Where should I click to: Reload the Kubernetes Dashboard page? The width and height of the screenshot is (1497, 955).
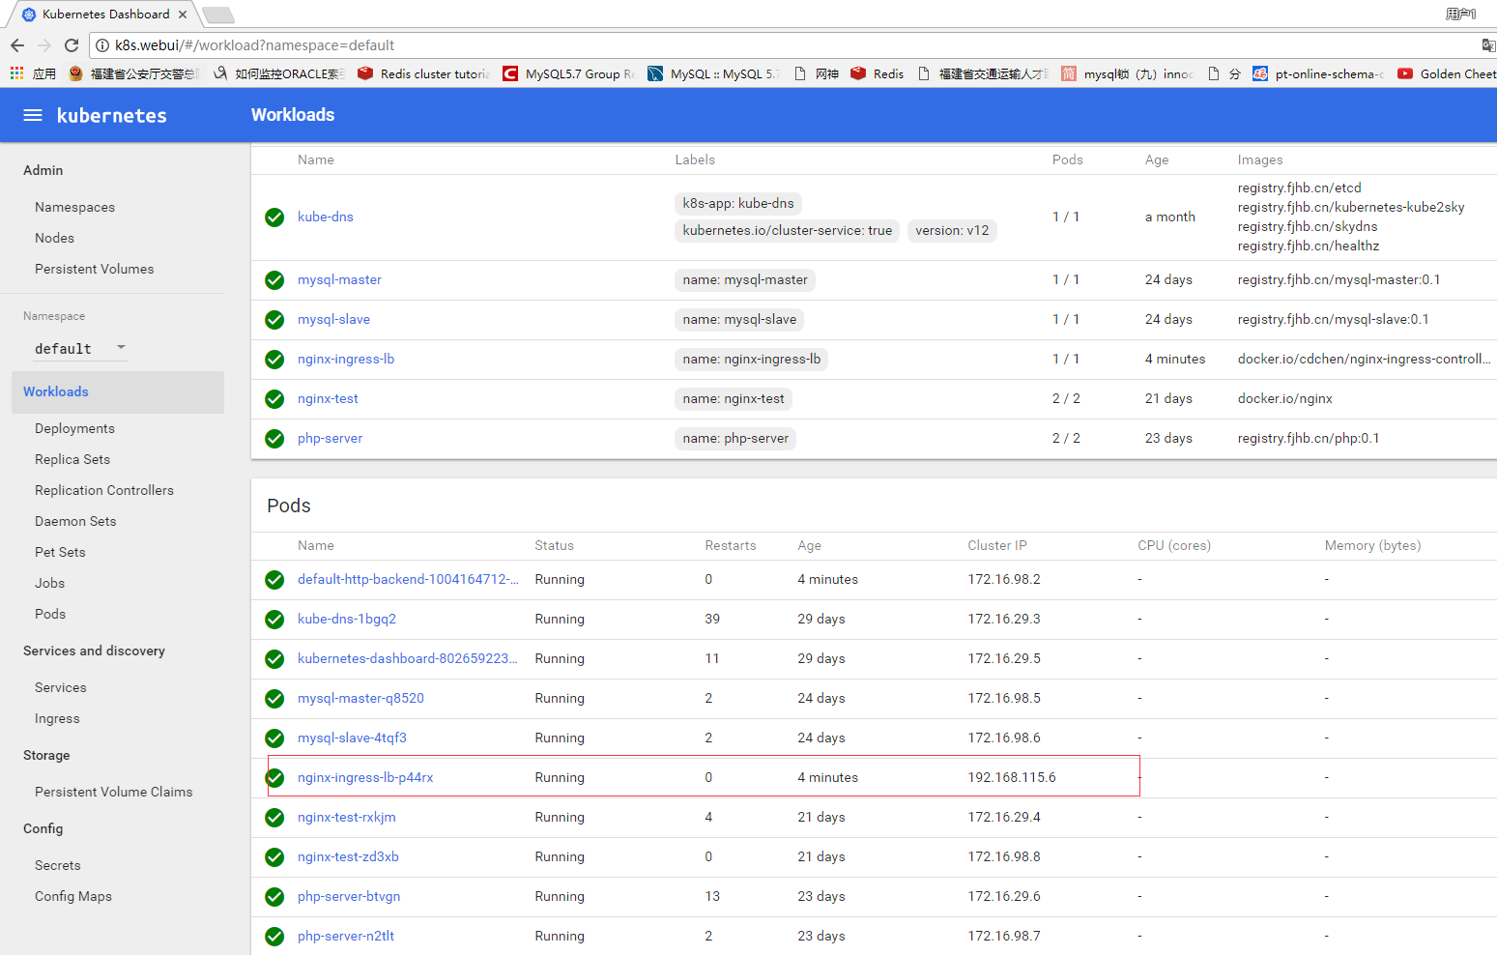click(x=72, y=45)
